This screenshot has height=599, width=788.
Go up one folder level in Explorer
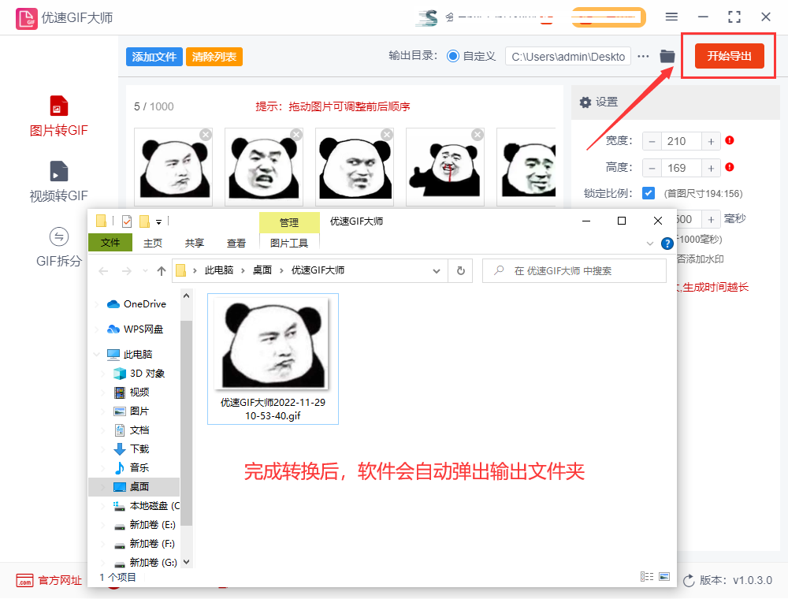(162, 271)
